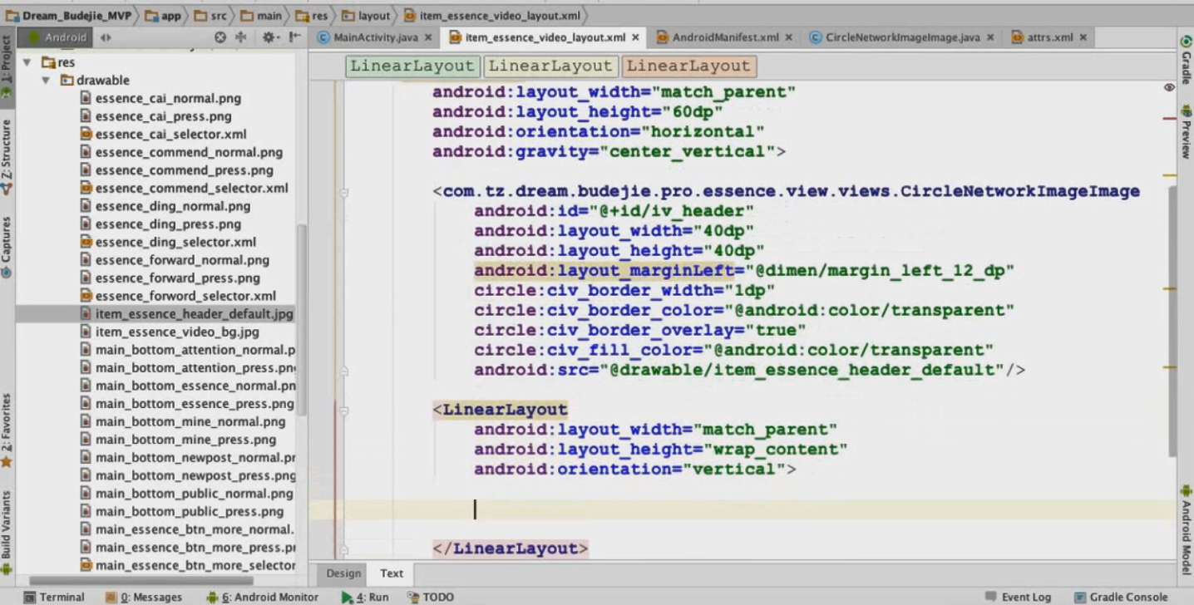This screenshot has height=605, width=1194.
Task: Click Dream_Budejie_MVP in the breadcrumb bar
Action: 69,16
